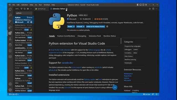
Task: Click the Uninstall button
Action: (79, 27)
